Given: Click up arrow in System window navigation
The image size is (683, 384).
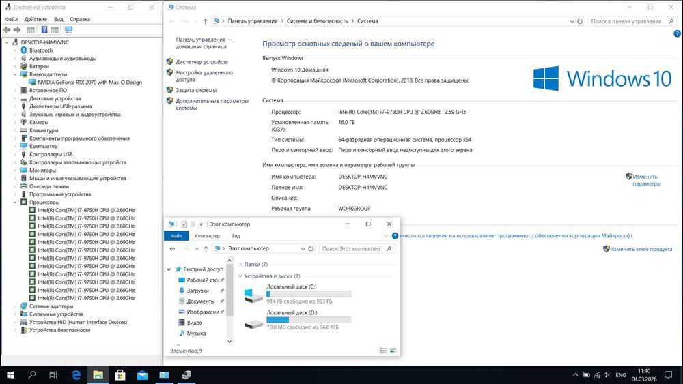Looking at the screenshot, I should click(205, 21).
